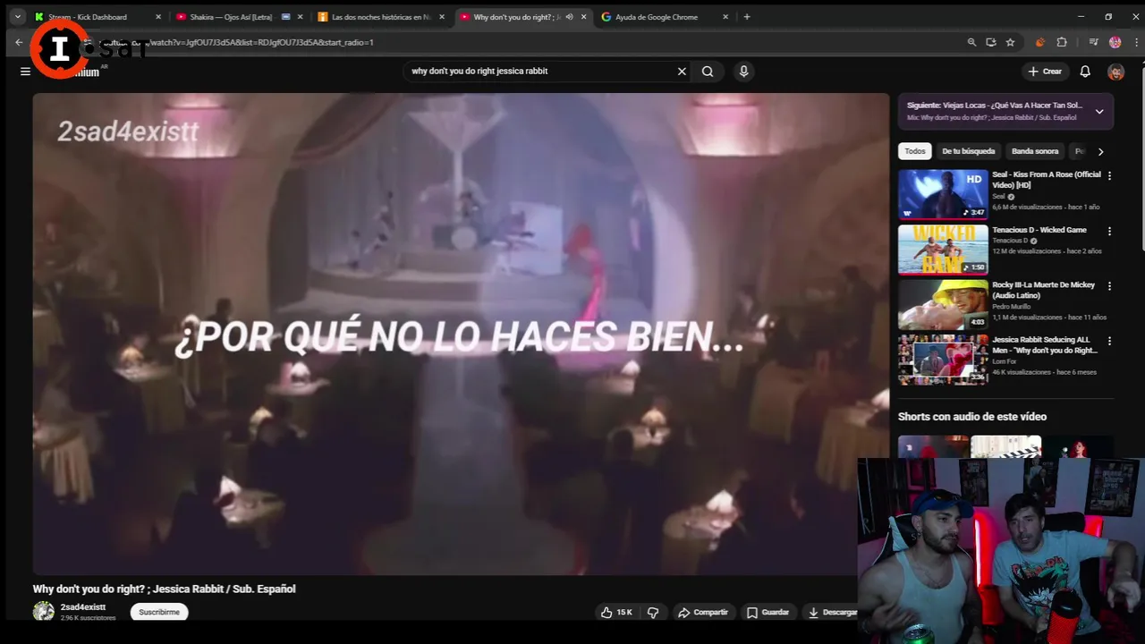
Task: Open options for Rocky III-La Muerte De Mickey
Action: point(1109,286)
